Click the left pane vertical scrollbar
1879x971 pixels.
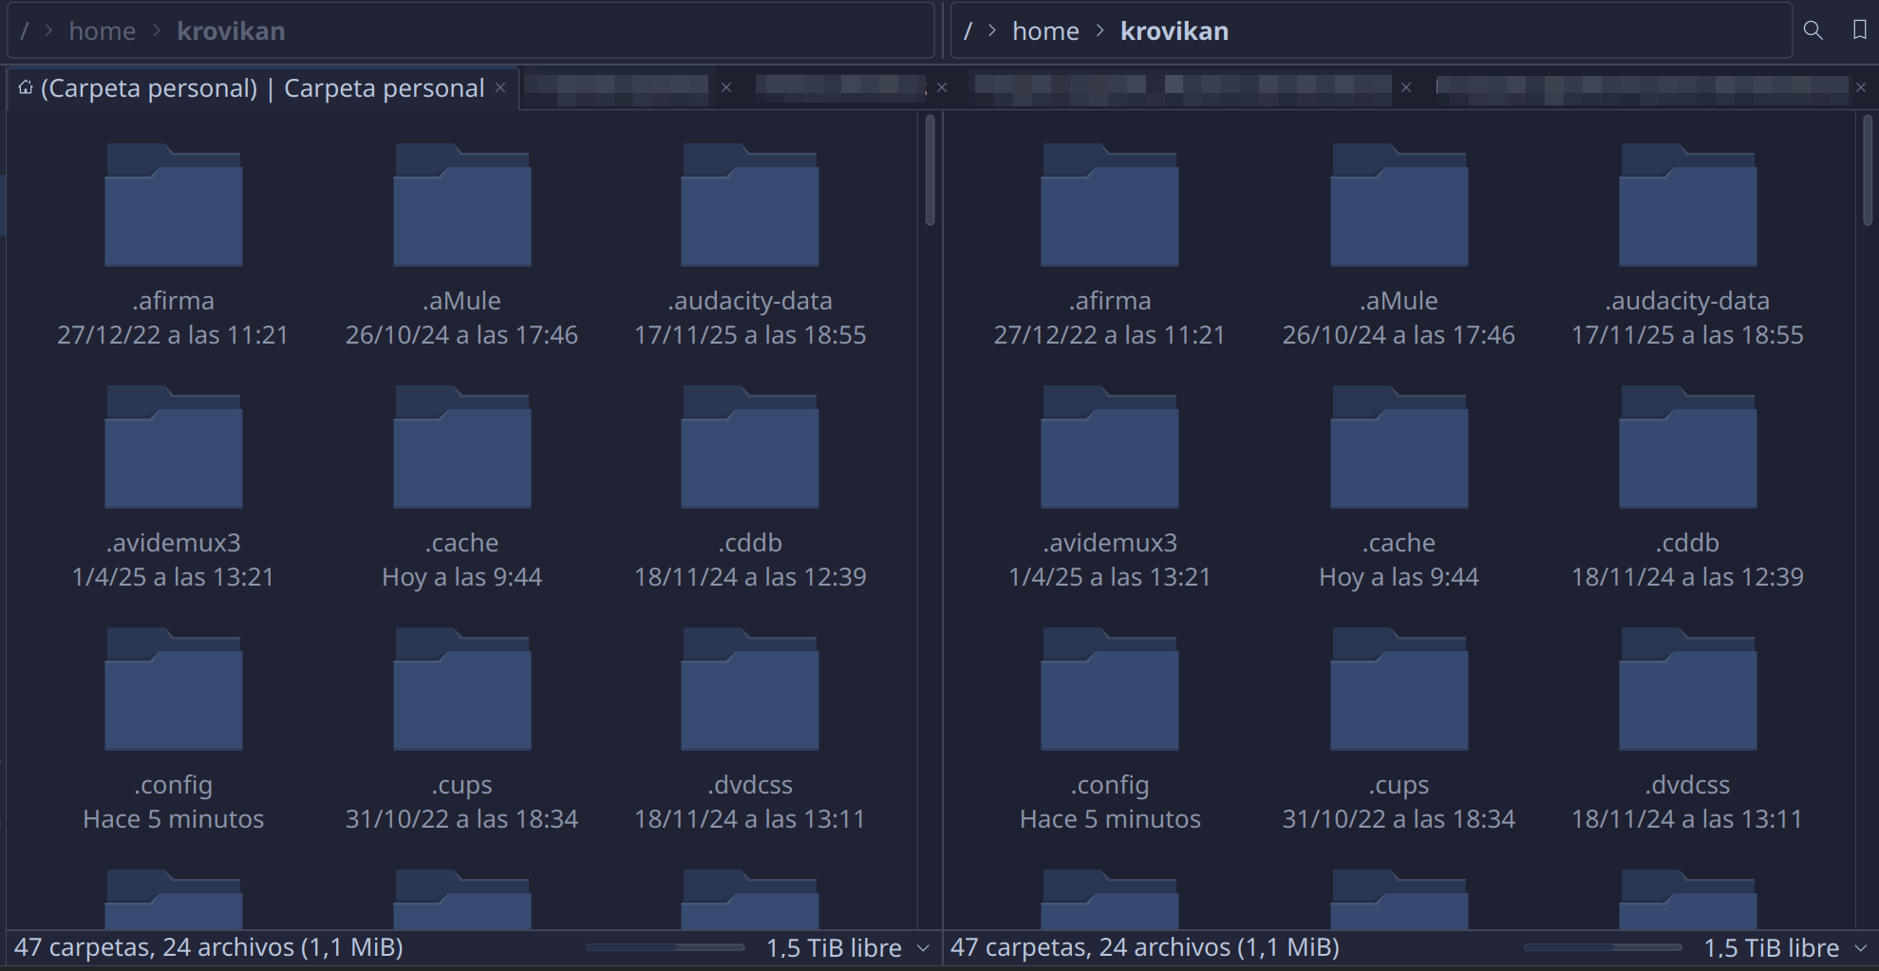[930, 171]
